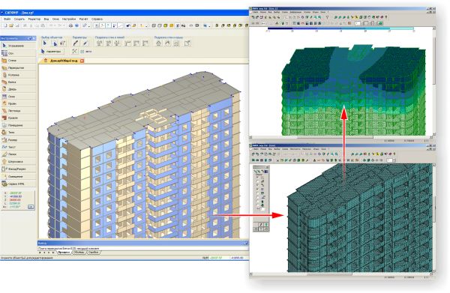Screen dimensions: 450x293
Task: Switch to the Объекты tab in output panel
Action: pyautogui.click(x=78, y=253)
